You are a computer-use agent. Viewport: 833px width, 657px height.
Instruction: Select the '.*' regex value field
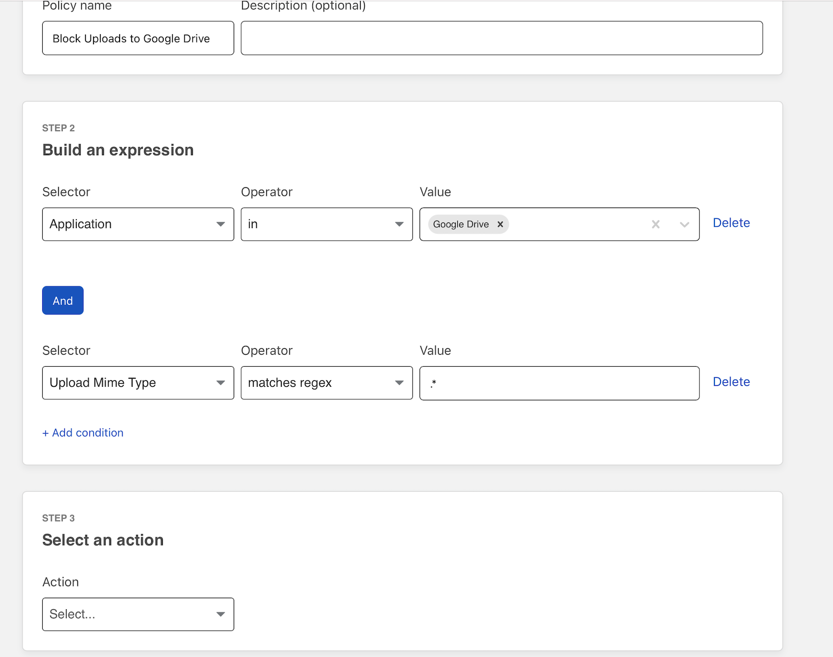tap(559, 383)
